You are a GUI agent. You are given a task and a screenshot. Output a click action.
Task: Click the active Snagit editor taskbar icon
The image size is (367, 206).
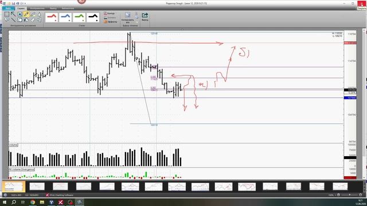pos(79,202)
